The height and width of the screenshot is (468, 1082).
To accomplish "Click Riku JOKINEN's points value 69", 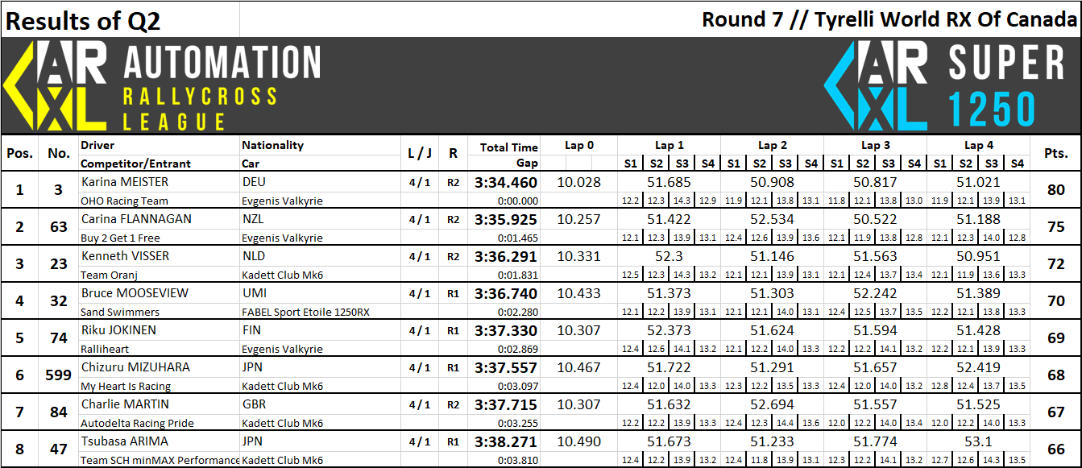I will click(x=1055, y=338).
